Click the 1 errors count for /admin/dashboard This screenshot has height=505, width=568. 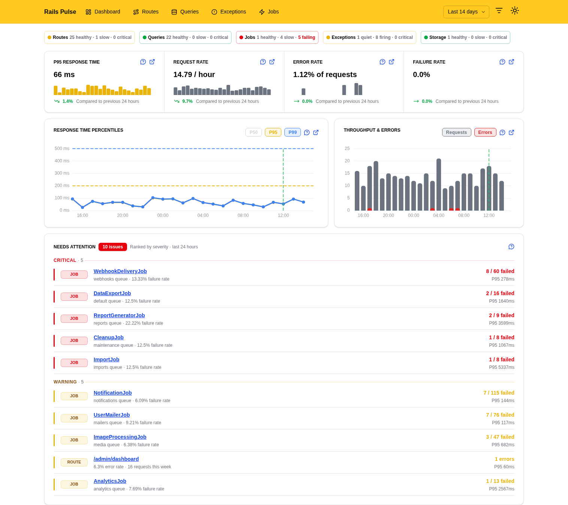point(504,459)
